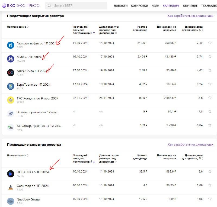Click the SIBN ticker text
217x207 pixels.
[x=20, y=47]
